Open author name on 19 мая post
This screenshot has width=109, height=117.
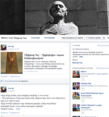pyautogui.click(x=11, y=46)
